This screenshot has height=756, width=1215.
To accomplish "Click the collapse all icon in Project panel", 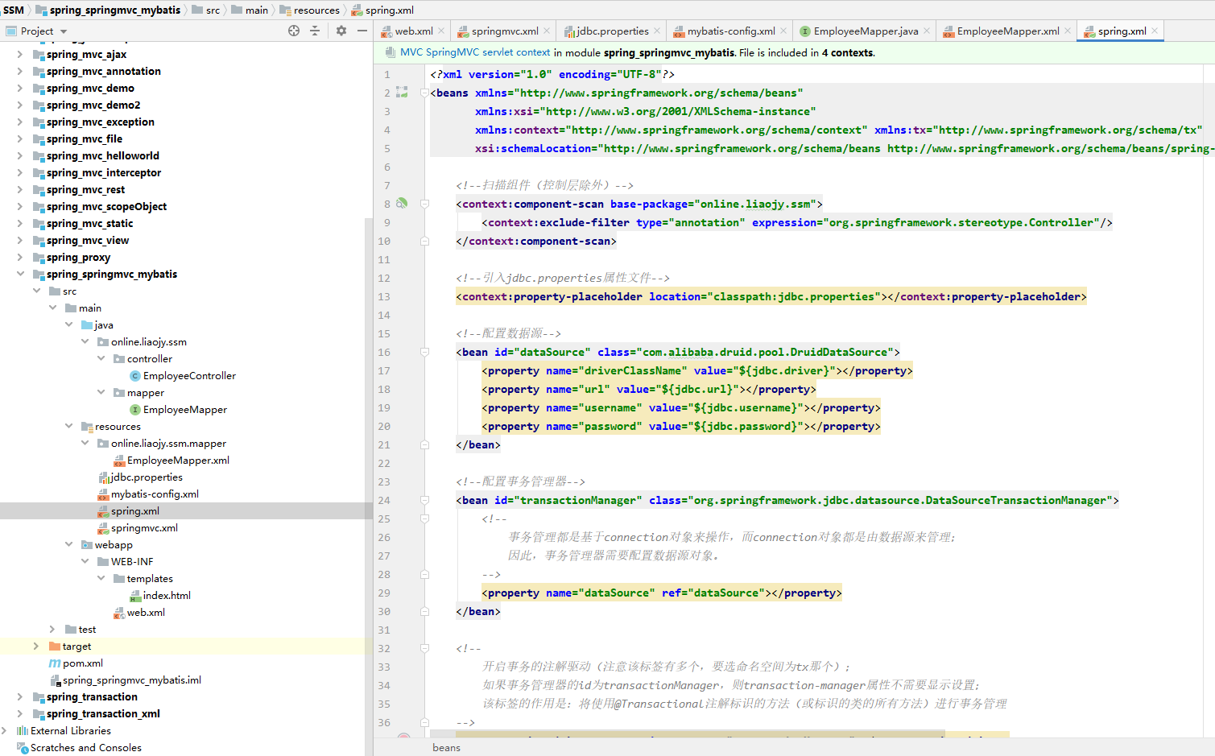I will 315,31.
